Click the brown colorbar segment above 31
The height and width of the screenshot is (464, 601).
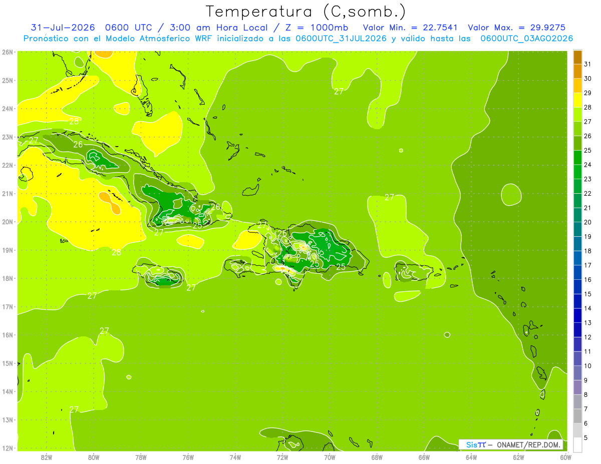click(577, 57)
